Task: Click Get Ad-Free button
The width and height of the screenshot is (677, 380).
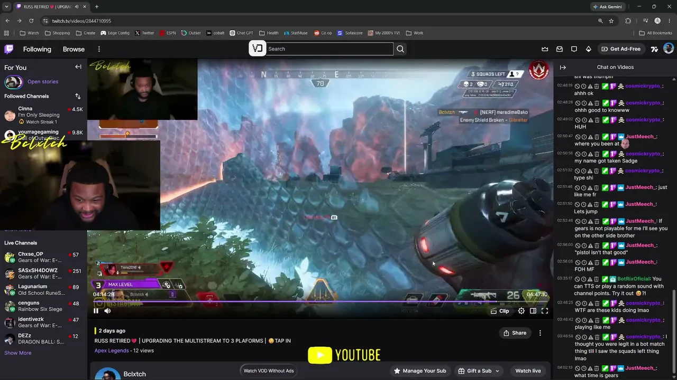Action: [x=621, y=49]
